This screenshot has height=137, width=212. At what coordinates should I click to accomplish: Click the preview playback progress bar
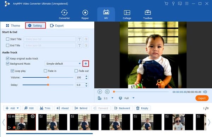141,92
